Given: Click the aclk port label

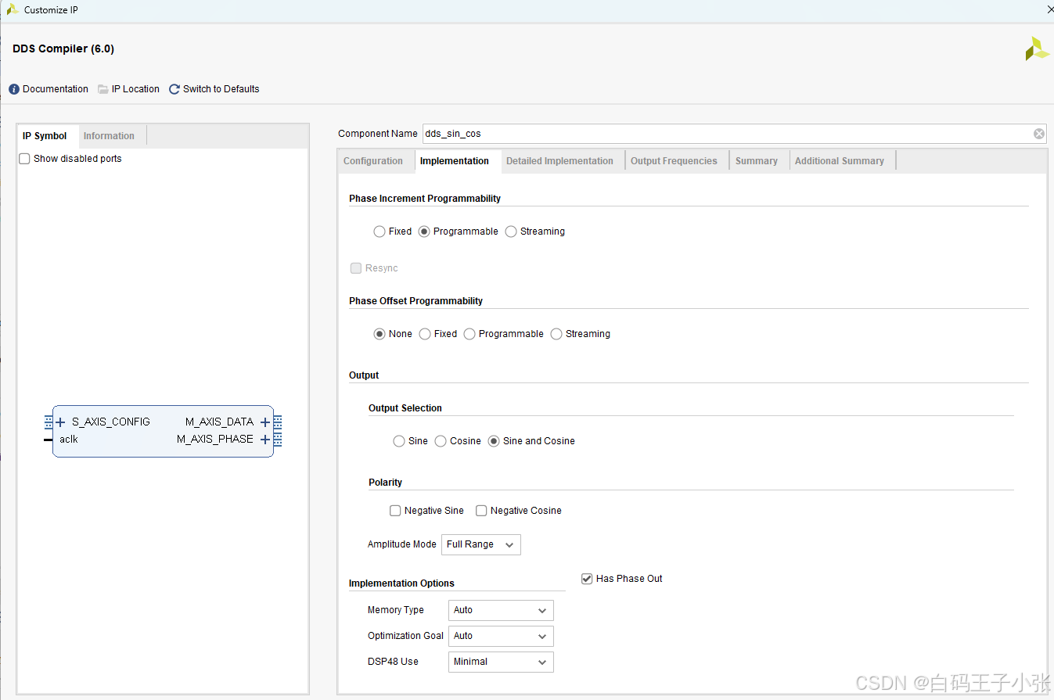Looking at the screenshot, I should (x=69, y=440).
